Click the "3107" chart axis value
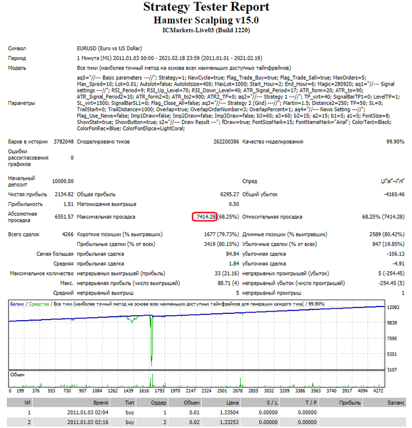412x428 pixels. tap(392, 370)
